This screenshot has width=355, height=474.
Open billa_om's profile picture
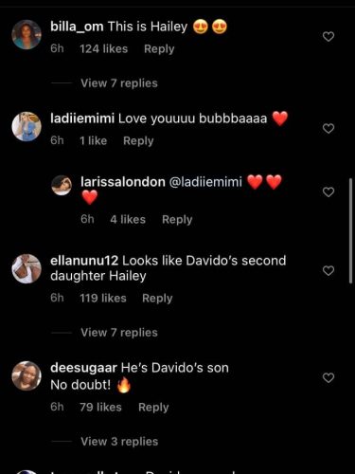(x=27, y=35)
